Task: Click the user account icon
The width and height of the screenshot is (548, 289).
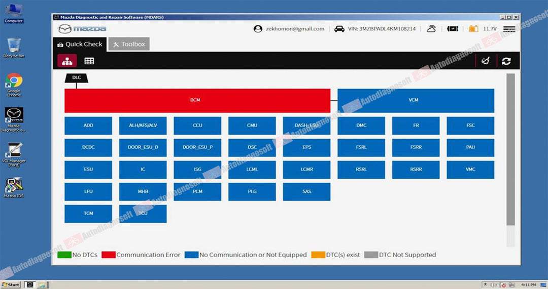Action: point(258,28)
